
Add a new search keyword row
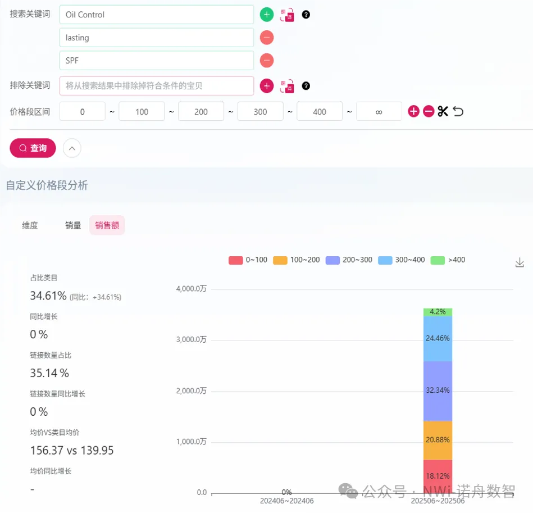point(267,15)
